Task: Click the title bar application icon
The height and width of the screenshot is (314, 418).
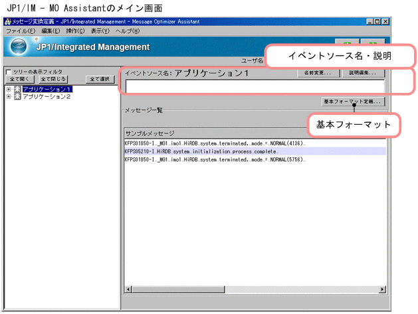Action: (8, 21)
